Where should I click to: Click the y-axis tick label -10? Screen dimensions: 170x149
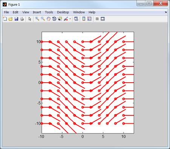38,123
